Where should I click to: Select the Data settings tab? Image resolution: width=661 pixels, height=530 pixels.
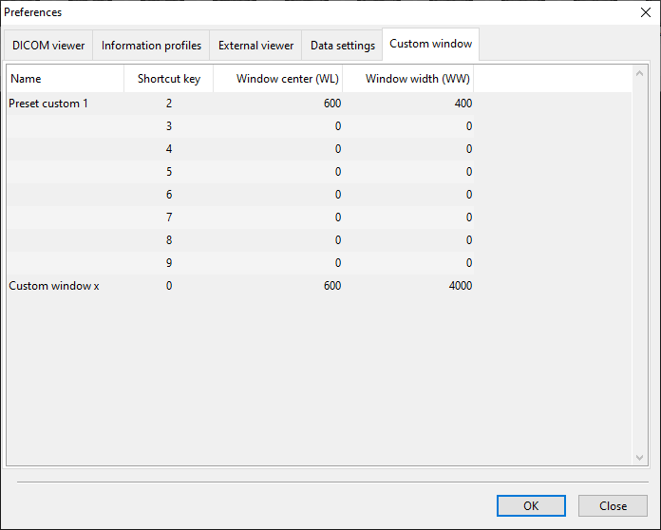tap(342, 45)
